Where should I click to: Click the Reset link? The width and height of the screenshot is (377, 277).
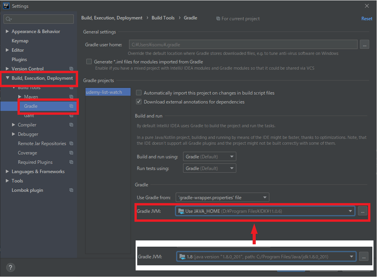coord(367,19)
